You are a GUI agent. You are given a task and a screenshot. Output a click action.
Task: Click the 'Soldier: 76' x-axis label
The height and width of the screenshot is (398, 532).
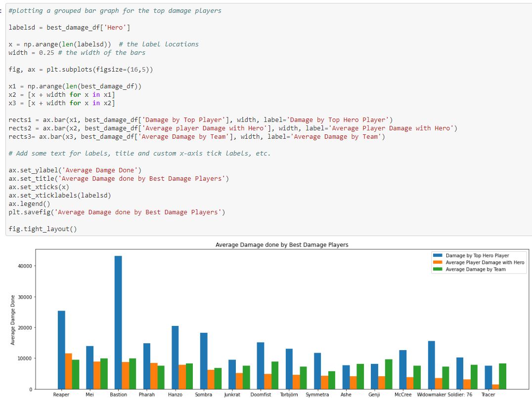point(460,395)
